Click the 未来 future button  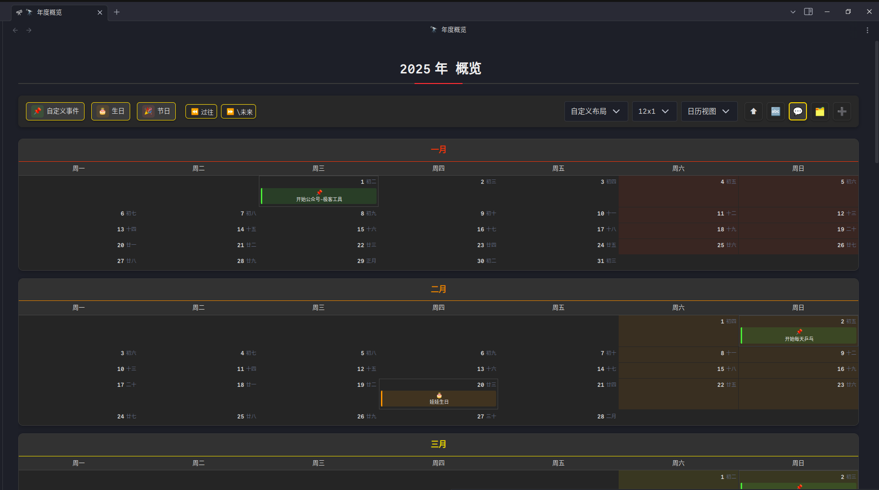[x=238, y=112]
